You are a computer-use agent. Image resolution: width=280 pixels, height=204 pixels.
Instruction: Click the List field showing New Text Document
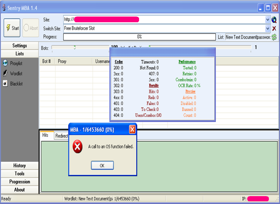point(248,37)
